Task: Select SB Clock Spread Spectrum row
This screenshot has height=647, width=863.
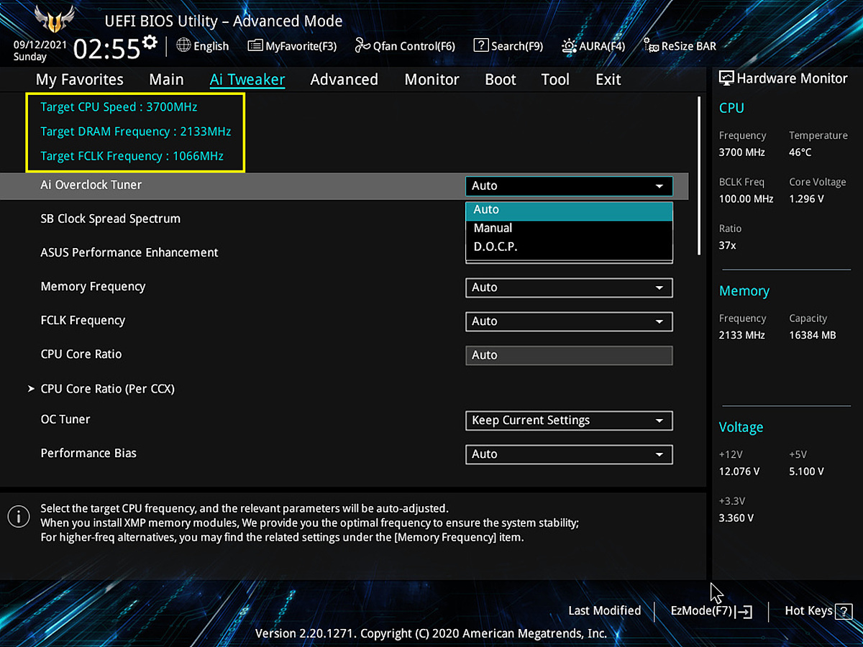Action: [x=111, y=219]
